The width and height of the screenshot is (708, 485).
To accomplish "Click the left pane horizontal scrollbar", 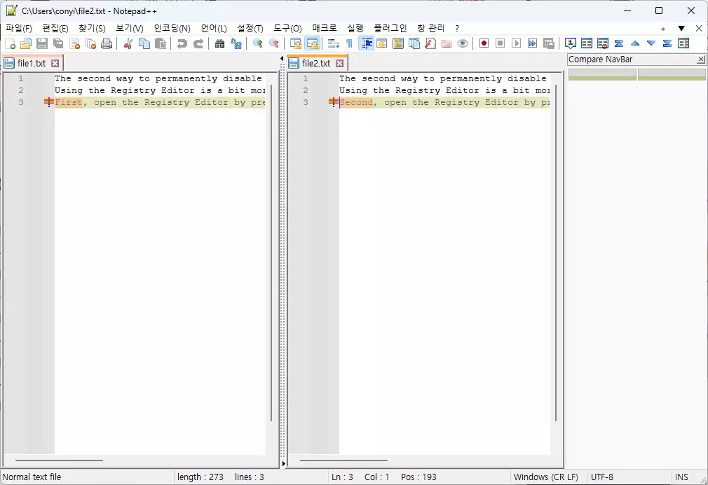I will [59, 461].
